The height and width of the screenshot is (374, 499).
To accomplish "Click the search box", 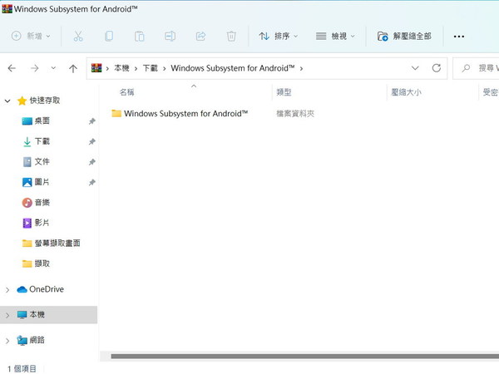I will click(x=476, y=68).
